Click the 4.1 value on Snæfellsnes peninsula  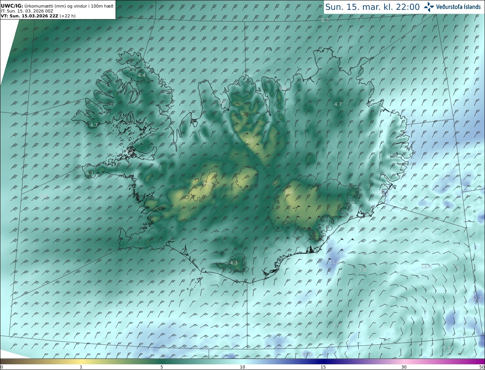click(x=90, y=174)
